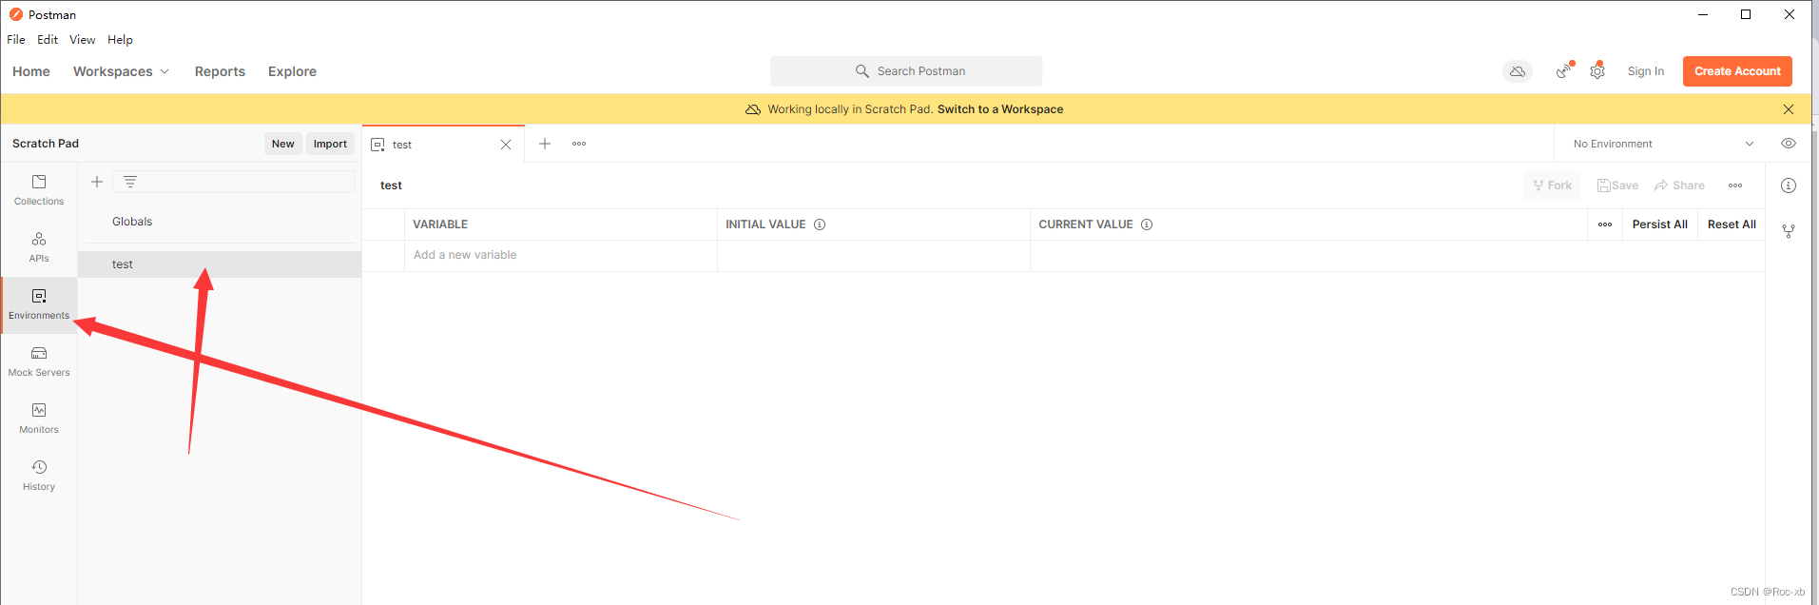Screen dimensions: 1819x605
Task: Click the environment filter input field
Action: pos(233,182)
